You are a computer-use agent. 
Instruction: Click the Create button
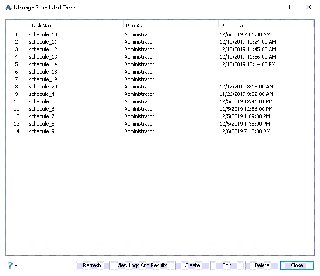click(192, 265)
